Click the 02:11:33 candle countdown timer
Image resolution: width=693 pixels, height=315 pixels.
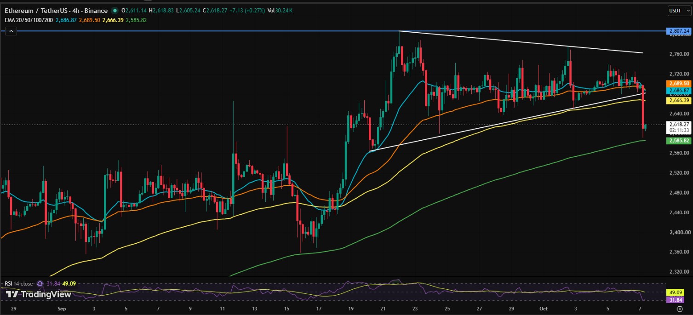click(x=679, y=130)
